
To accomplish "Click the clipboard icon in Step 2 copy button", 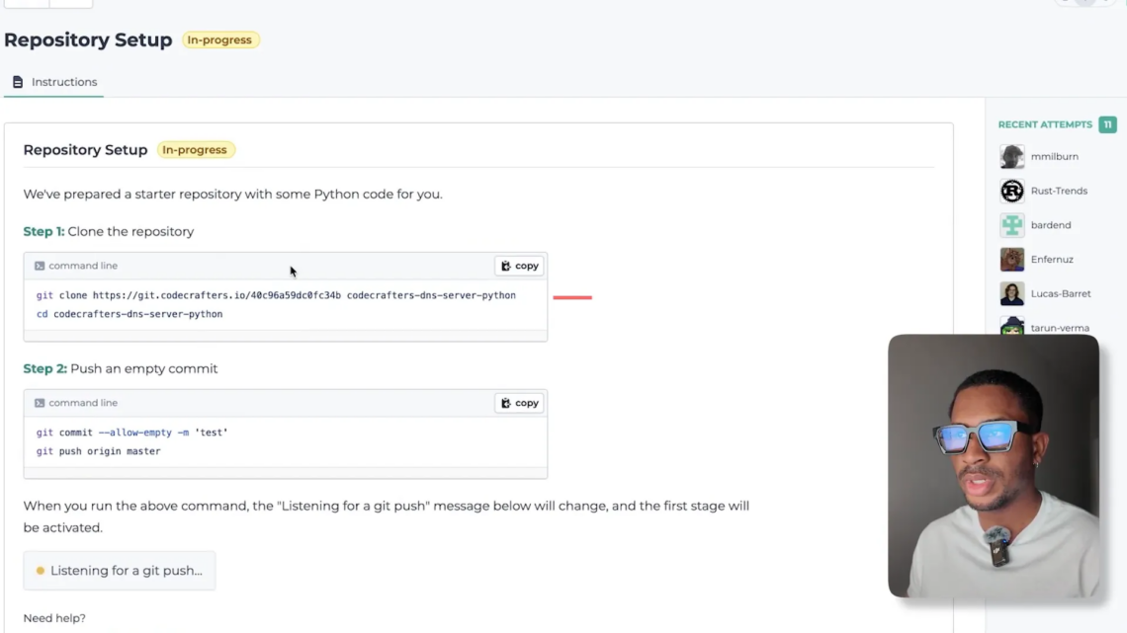I will 506,403.
